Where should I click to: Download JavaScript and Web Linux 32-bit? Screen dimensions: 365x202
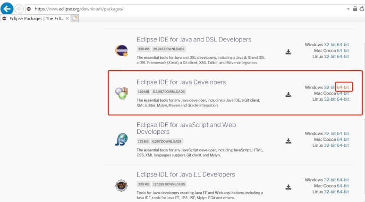click(330, 145)
